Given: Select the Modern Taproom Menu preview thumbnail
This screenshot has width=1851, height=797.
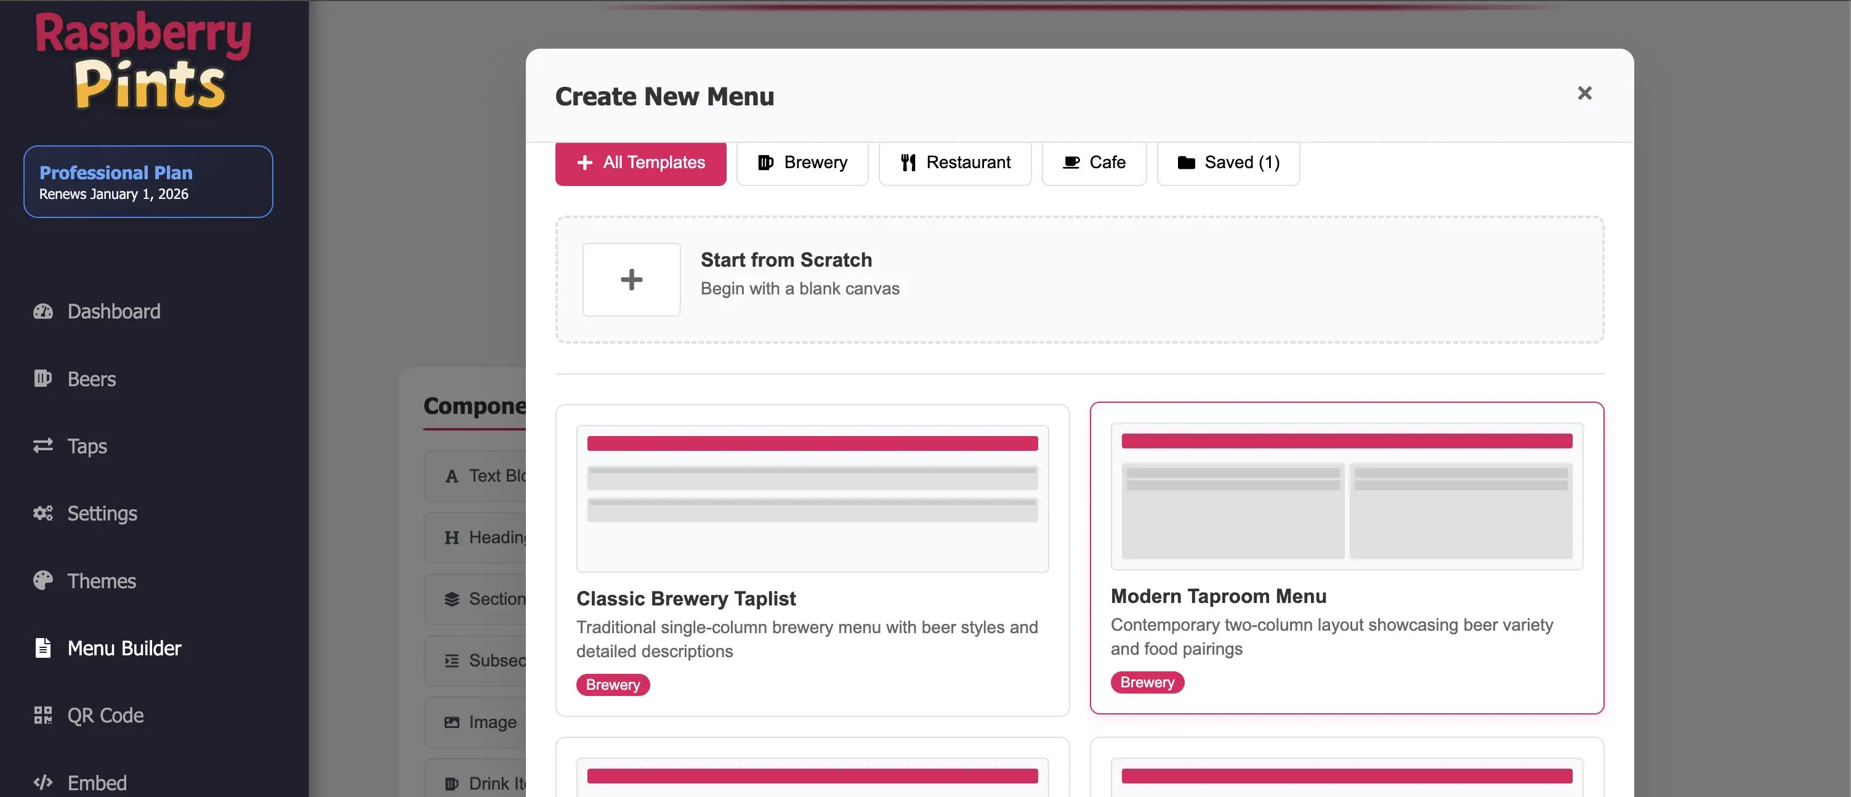Looking at the screenshot, I should point(1347,496).
